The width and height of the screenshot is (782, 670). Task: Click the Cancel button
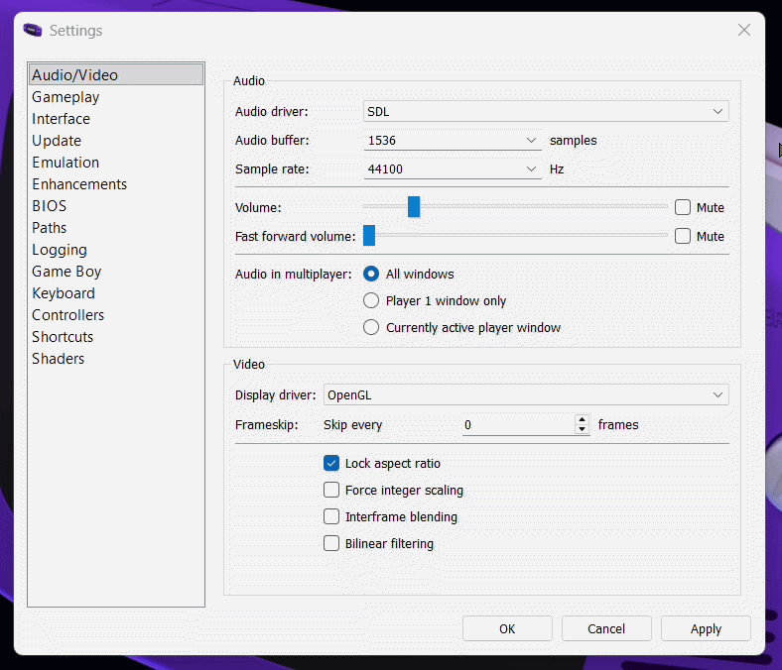click(606, 628)
